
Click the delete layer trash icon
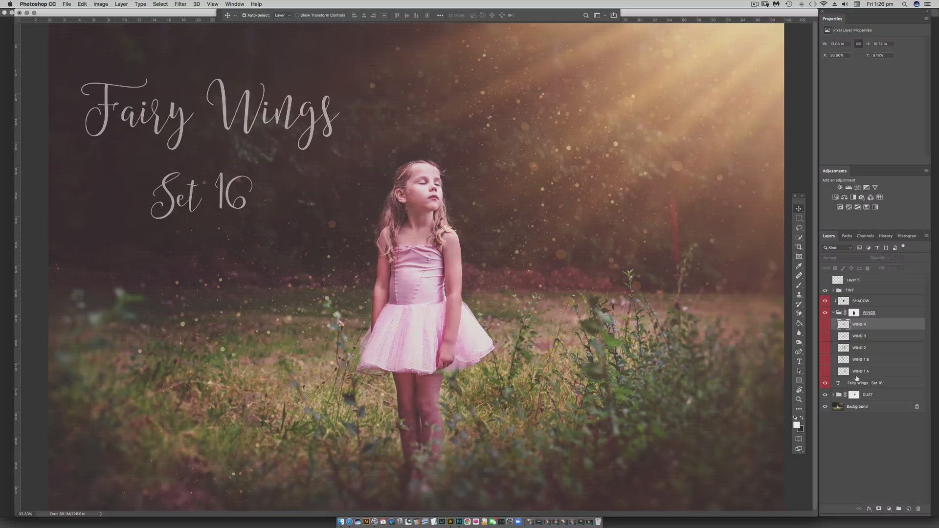point(918,509)
